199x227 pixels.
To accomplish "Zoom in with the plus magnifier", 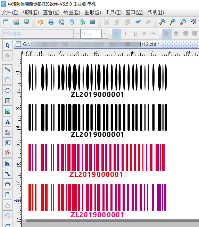I will point(162,22).
